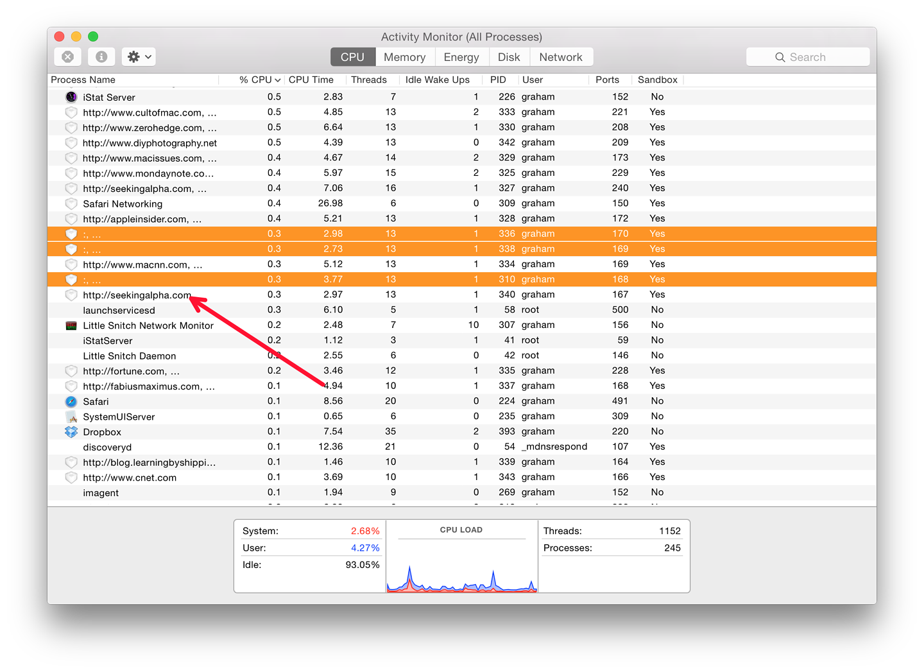Click the Quit Process toolbar button
Viewport: 924px width, 672px height.
[67, 56]
